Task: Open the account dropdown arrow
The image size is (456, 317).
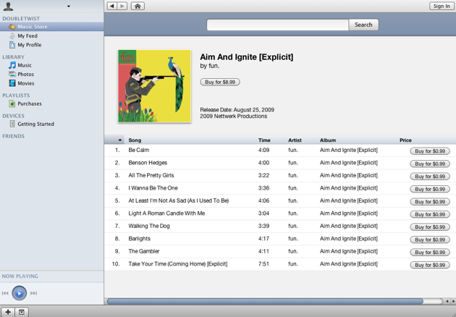Action: pos(69,6)
